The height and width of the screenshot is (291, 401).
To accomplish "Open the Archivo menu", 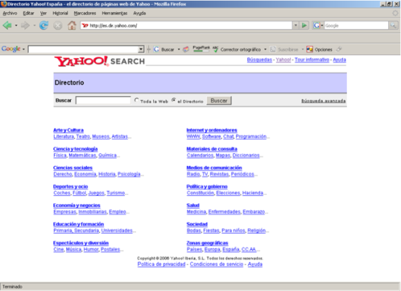I will click(x=9, y=14).
